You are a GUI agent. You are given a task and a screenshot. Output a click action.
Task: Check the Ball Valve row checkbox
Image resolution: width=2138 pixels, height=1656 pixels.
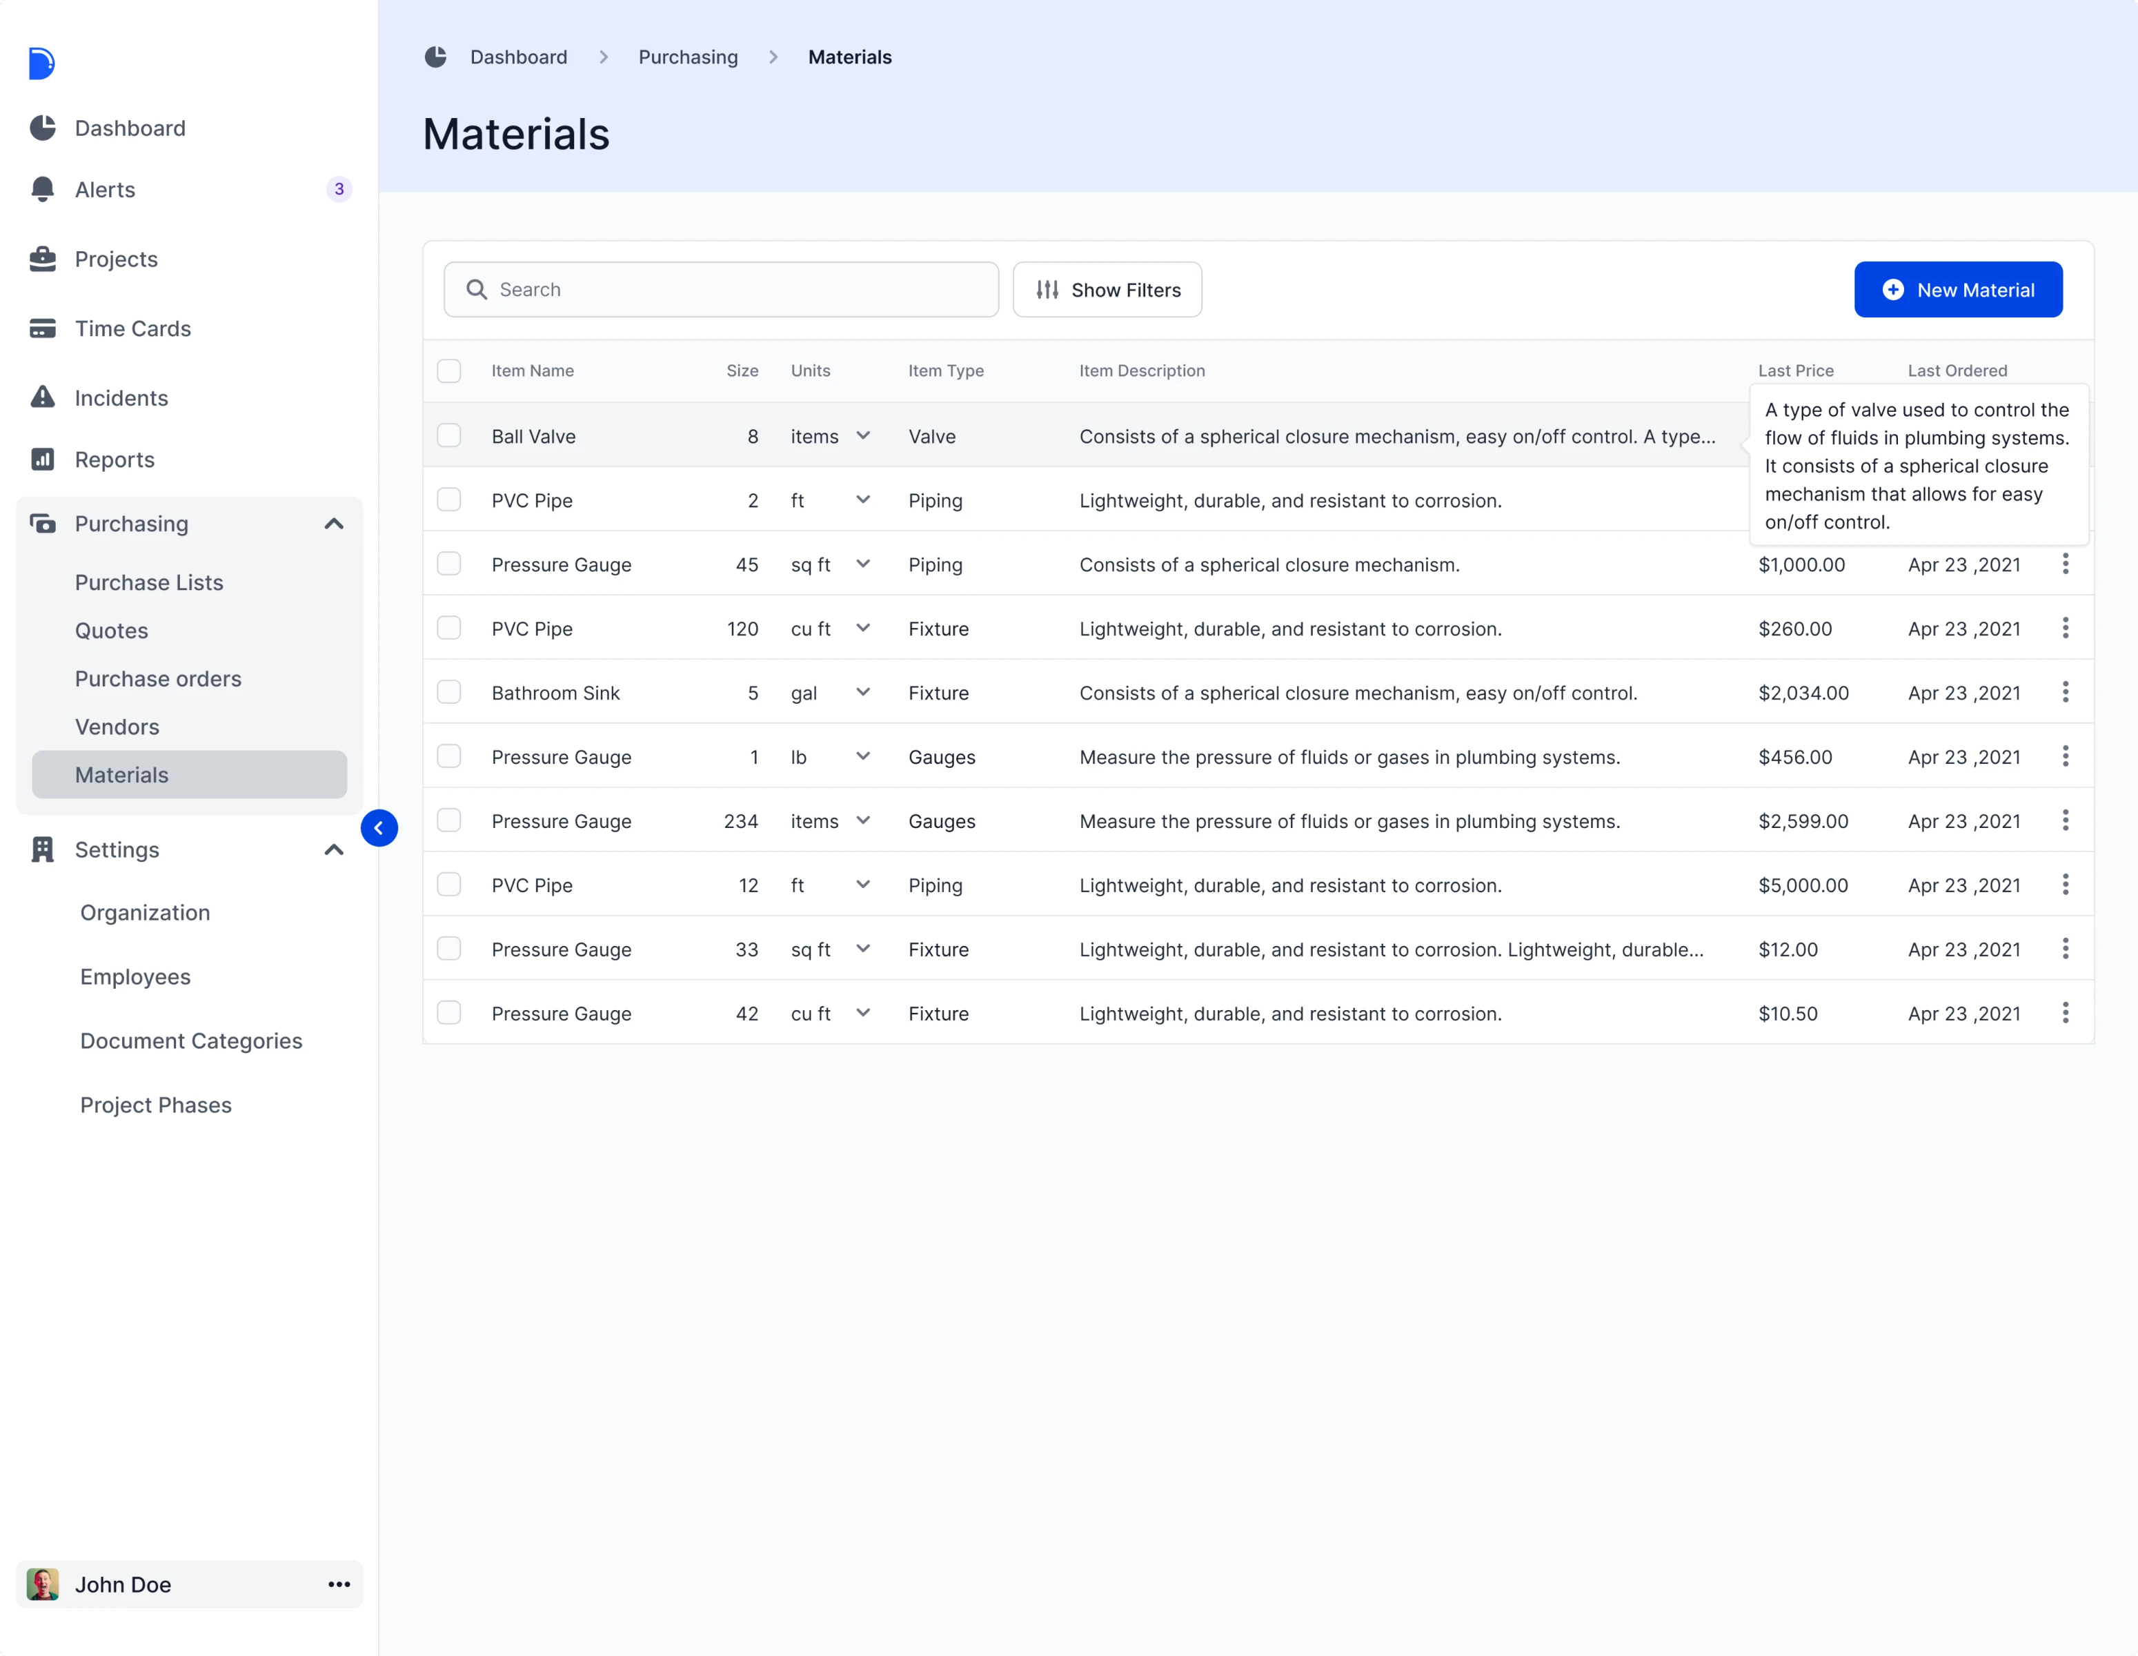pos(449,435)
